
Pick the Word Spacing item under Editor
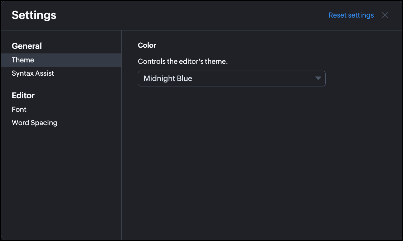pos(34,123)
